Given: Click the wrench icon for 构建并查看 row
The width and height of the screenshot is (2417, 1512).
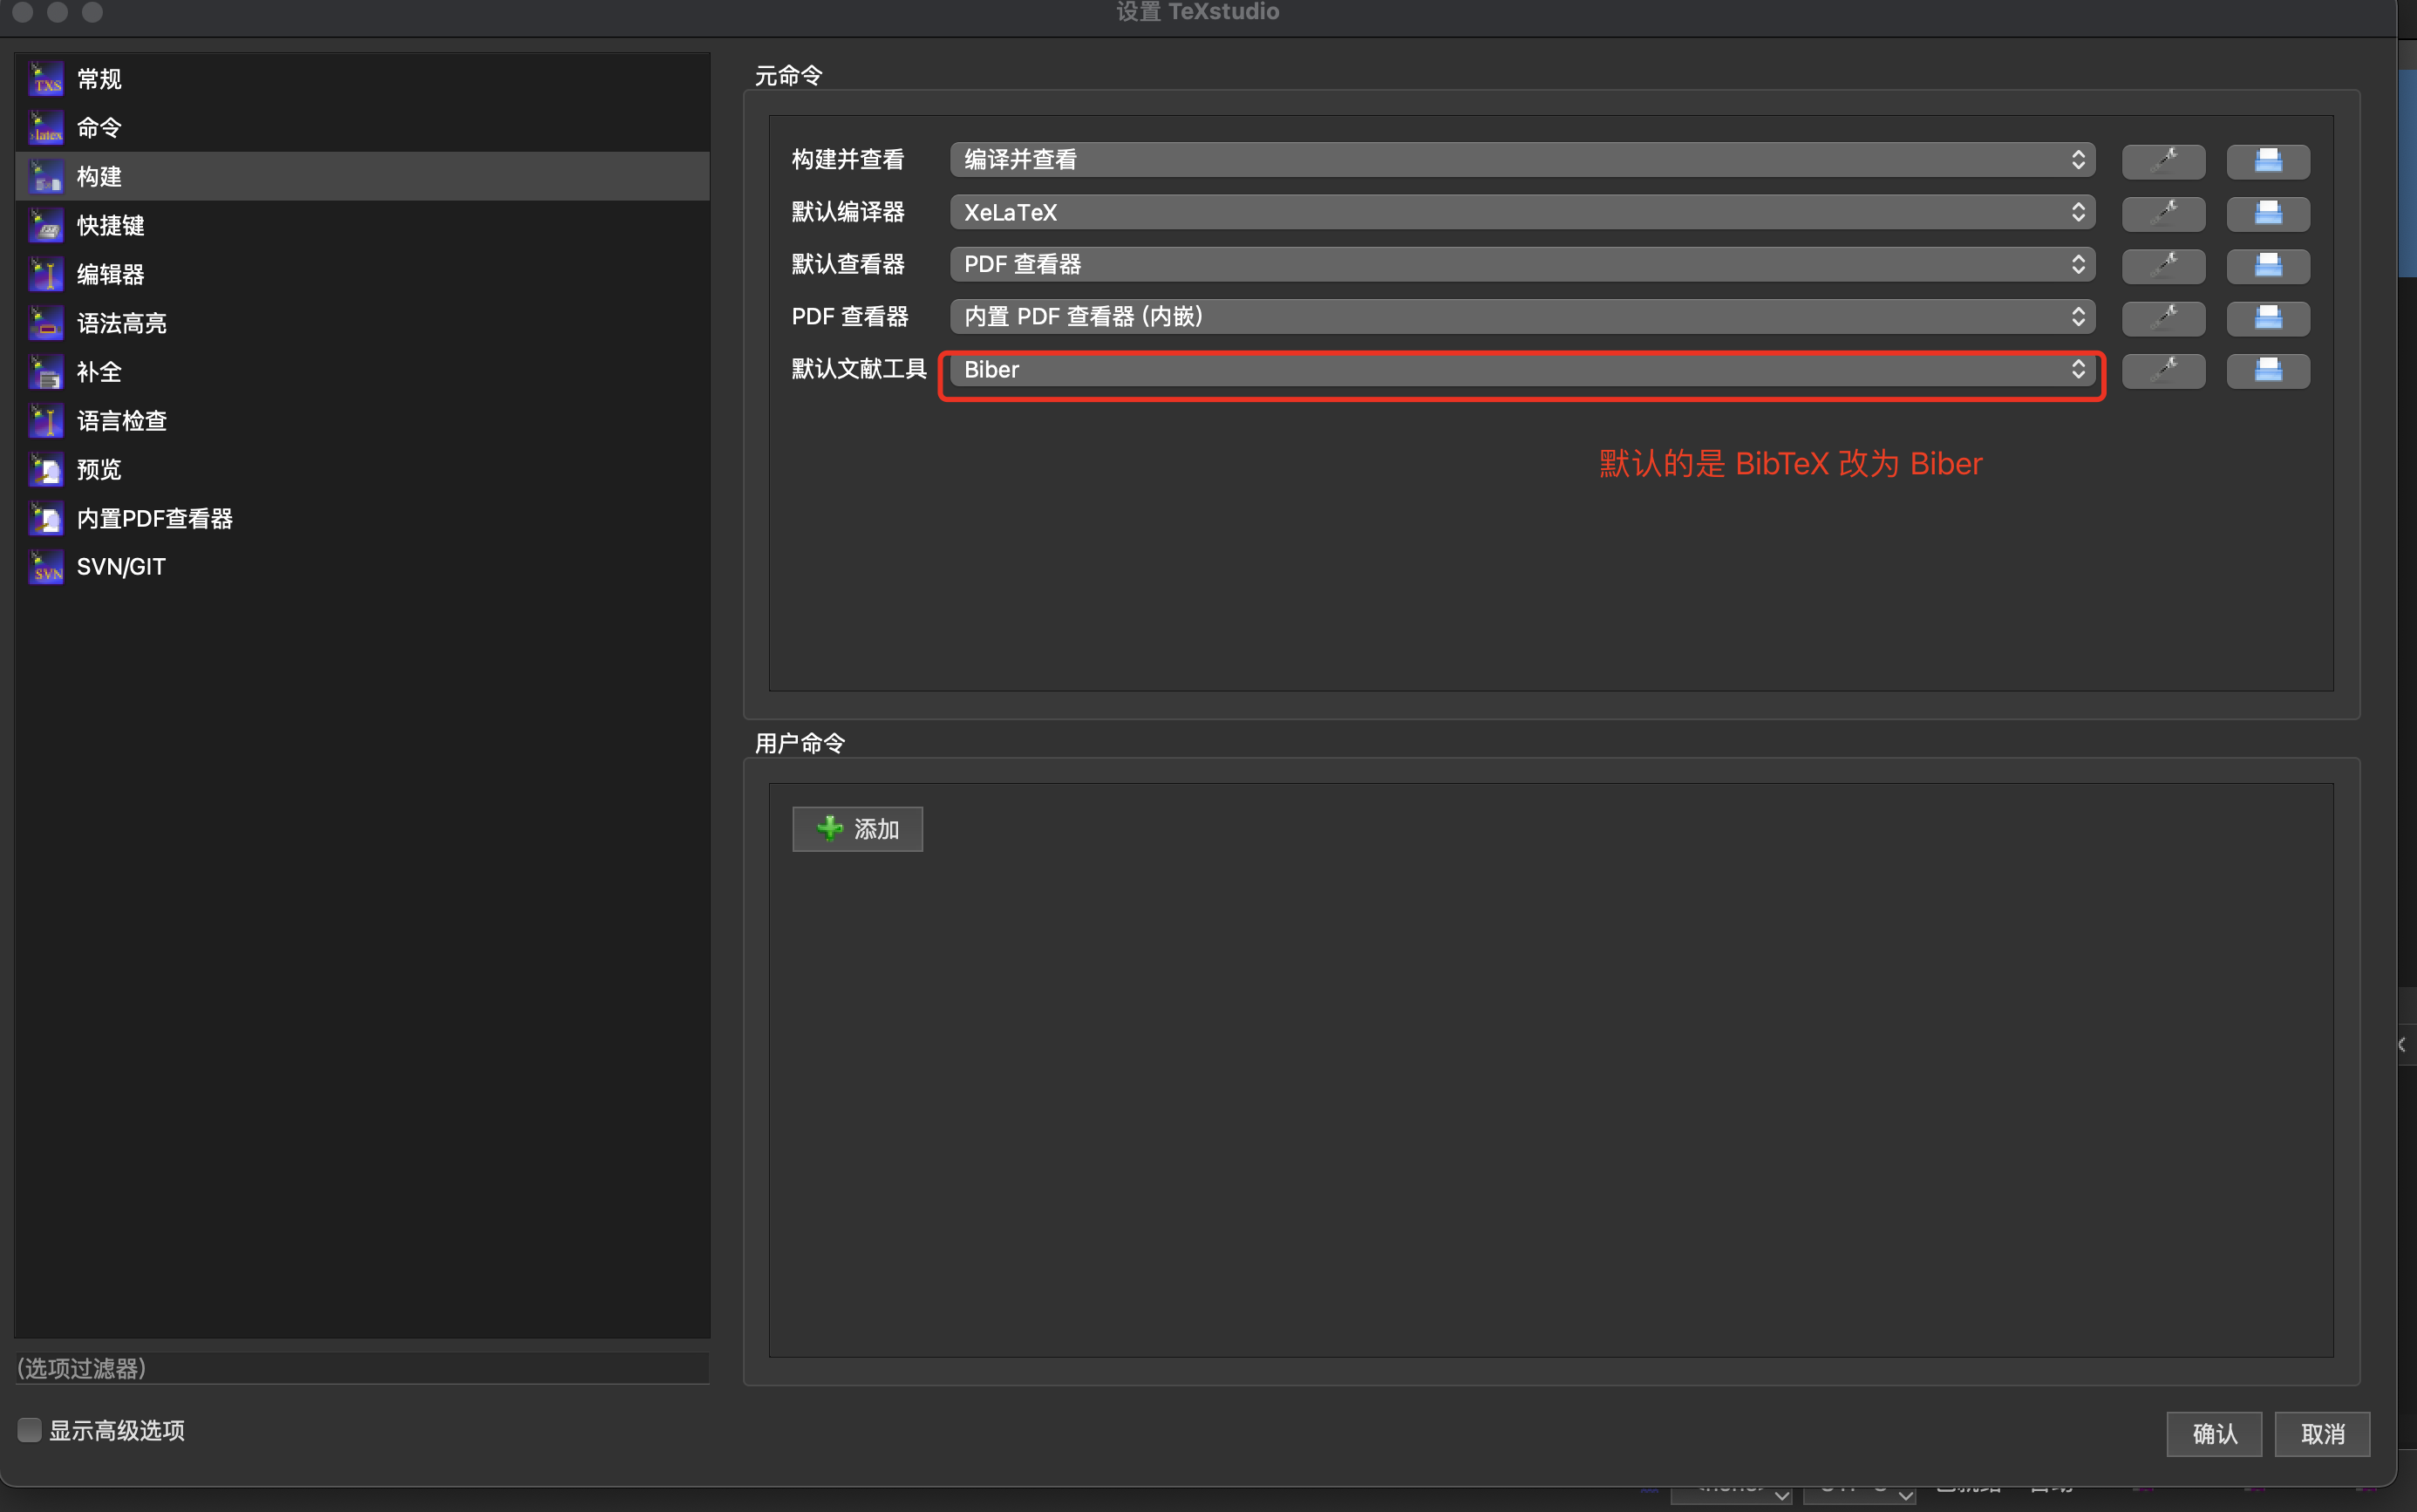Looking at the screenshot, I should pos(2163,160).
